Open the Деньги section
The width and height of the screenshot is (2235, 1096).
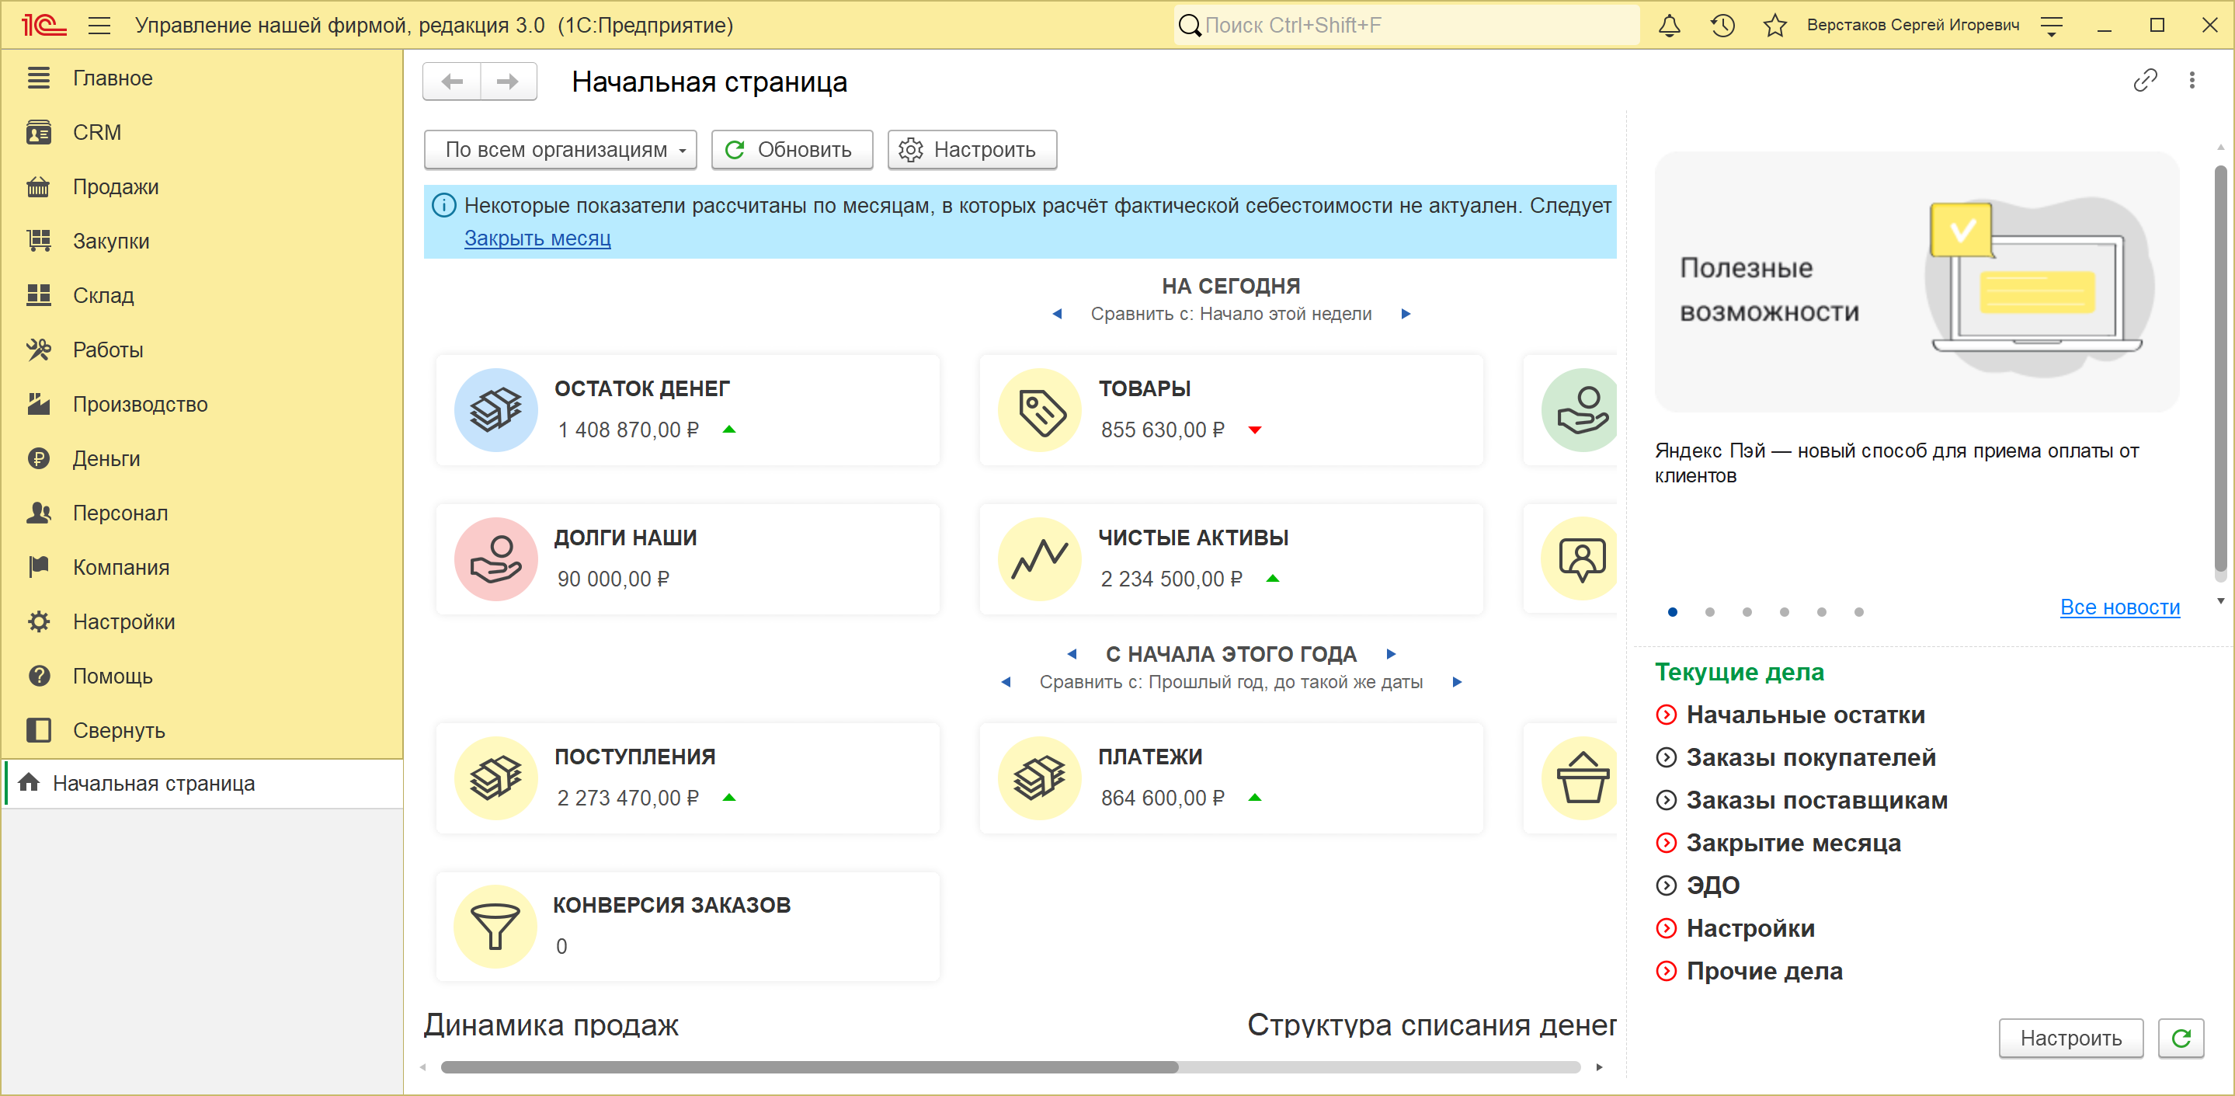pos(201,458)
